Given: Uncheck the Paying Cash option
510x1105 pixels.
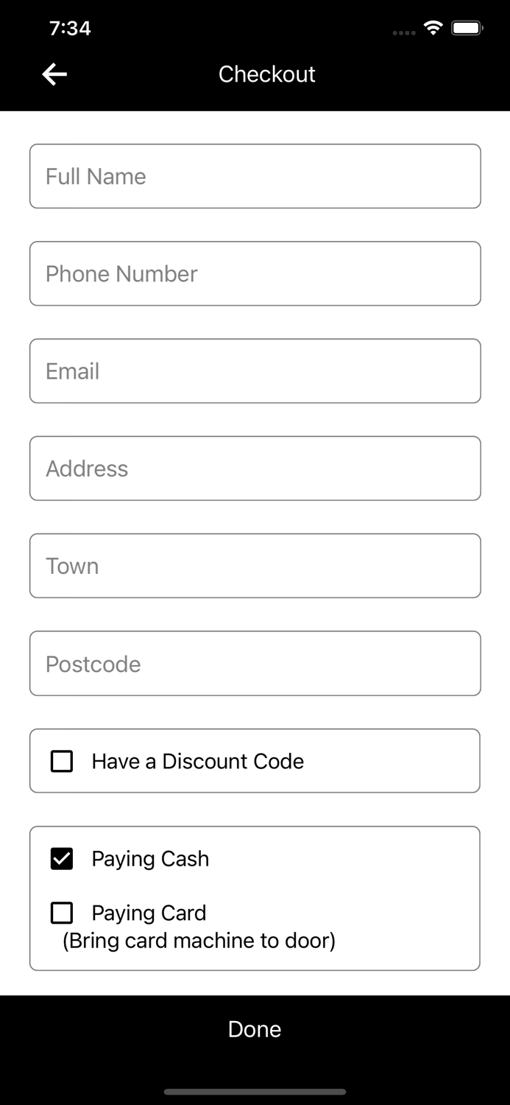Looking at the screenshot, I should pyautogui.click(x=61, y=858).
